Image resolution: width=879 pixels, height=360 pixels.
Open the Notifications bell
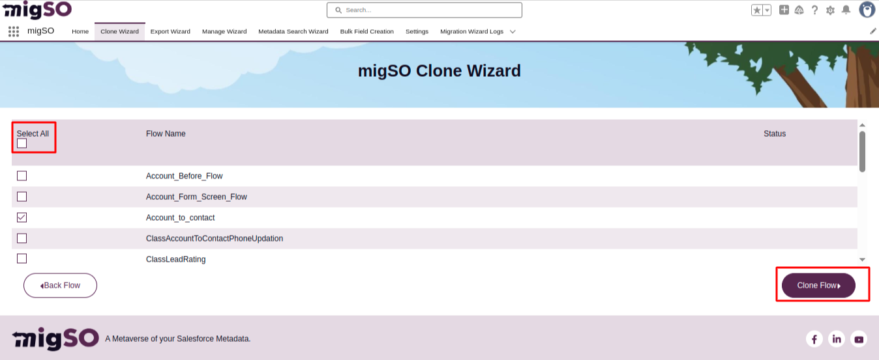[x=846, y=10]
